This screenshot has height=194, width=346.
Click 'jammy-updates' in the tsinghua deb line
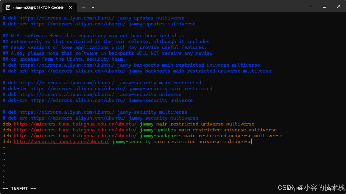(x=158, y=130)
